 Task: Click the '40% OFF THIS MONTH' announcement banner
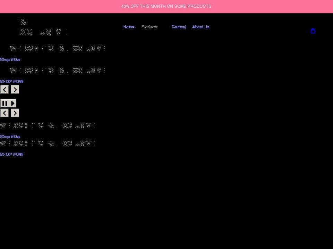point(166,6)
